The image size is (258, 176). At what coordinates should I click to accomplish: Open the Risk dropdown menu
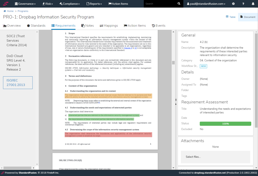(48, 3)
